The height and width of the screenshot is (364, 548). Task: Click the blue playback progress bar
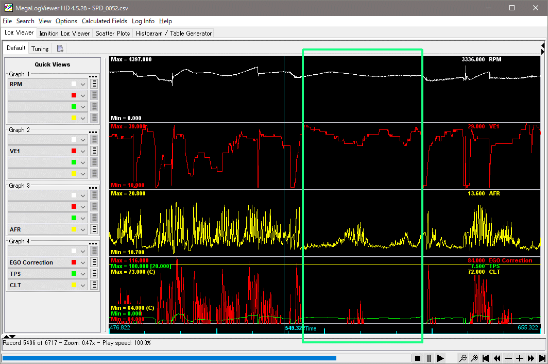(x=169, y=358)
